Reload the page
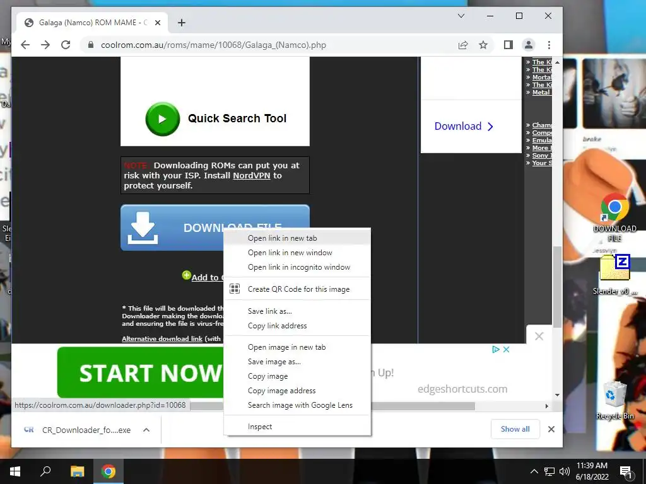The width and height of the screenshot is (646, 484). pos(66,45)
